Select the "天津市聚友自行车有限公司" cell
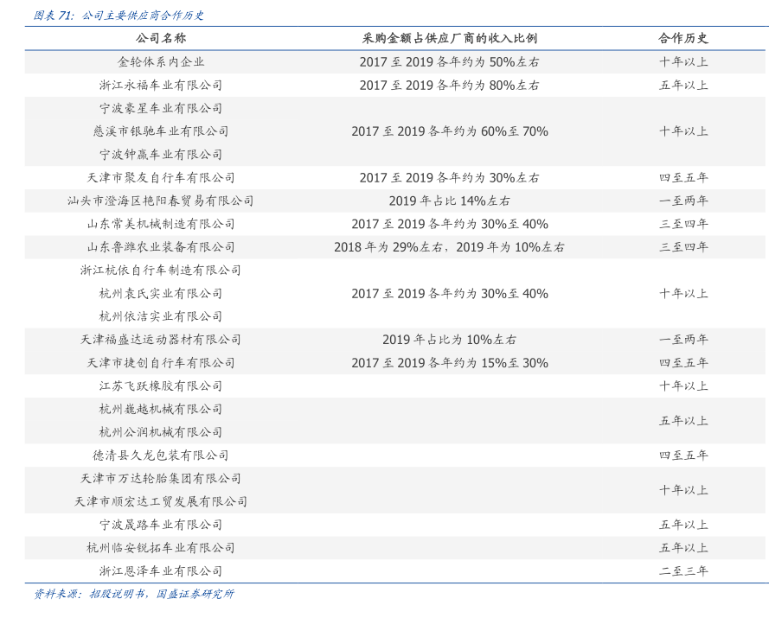This screenshot has width=769, height=618. (161, 178)
